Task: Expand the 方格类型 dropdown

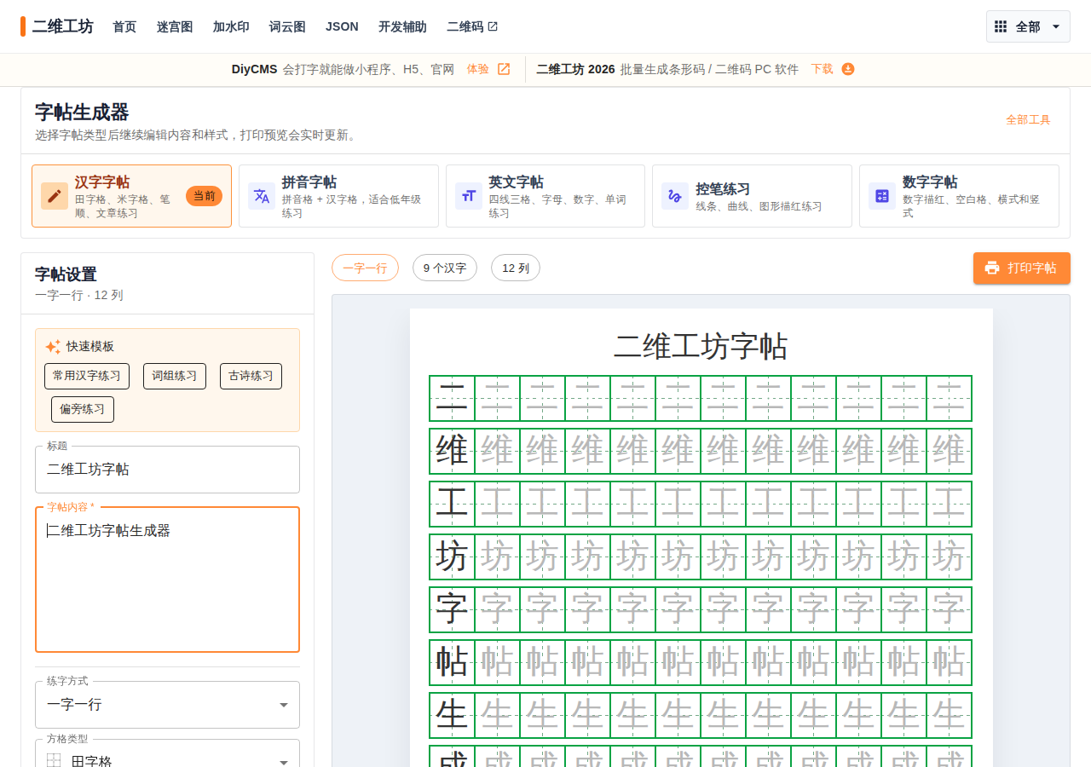Action: pos(167,755)
